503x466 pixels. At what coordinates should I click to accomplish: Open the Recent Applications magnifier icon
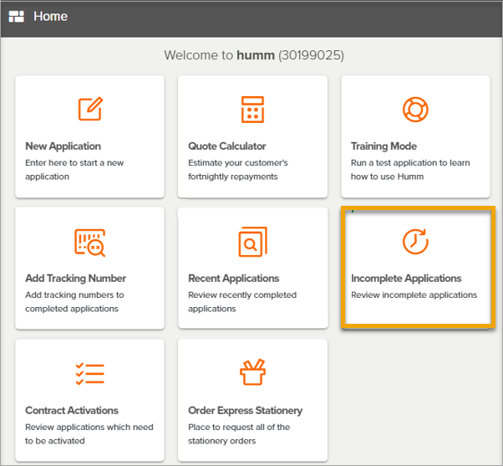253,242
